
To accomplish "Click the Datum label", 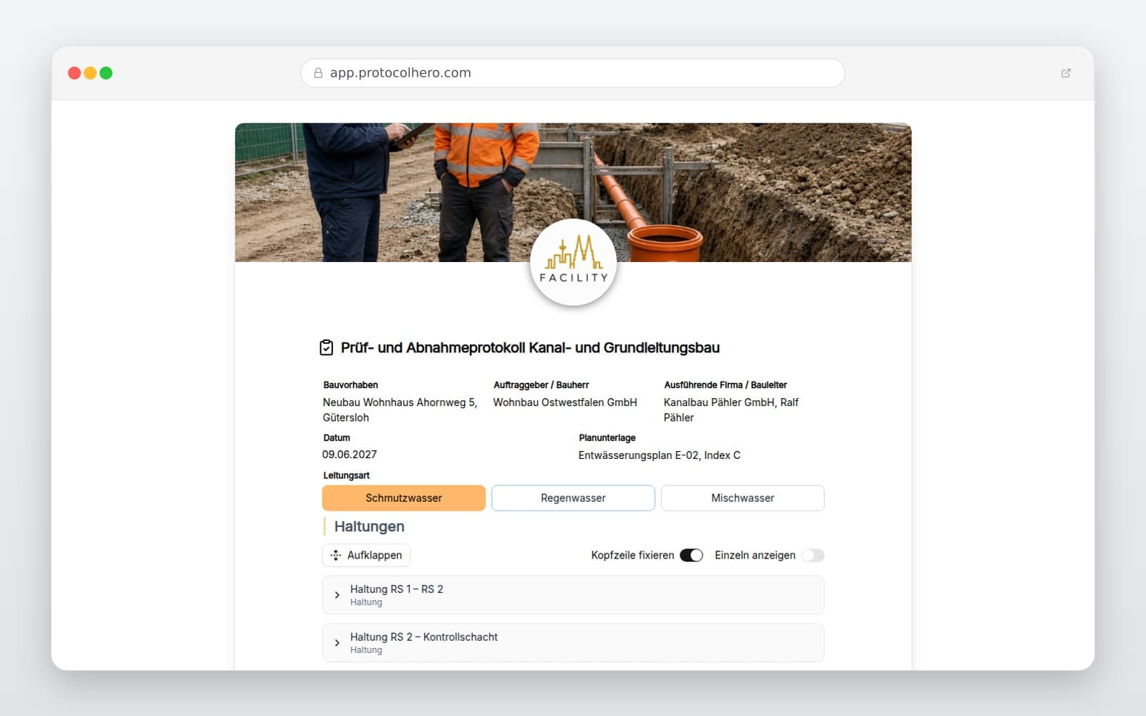I will [337, 438].
